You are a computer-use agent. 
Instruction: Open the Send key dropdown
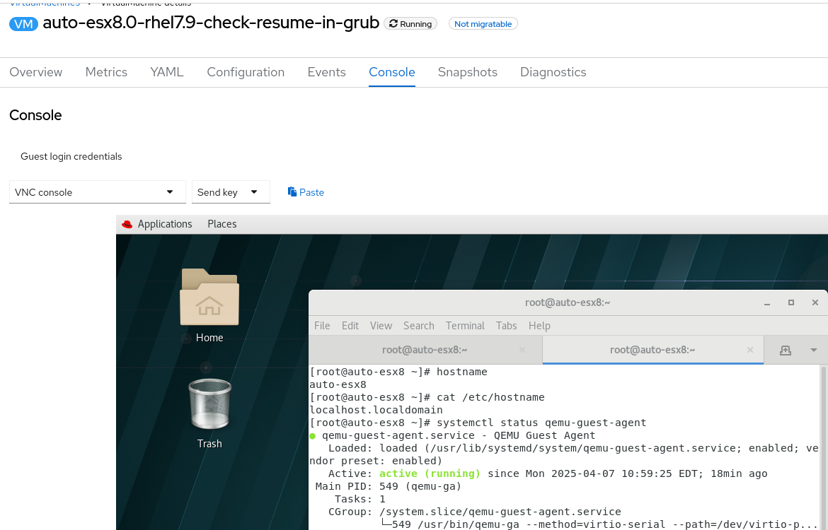(231, 192)
